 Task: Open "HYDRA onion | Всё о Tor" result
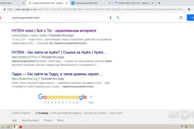(x=54, y=30)
